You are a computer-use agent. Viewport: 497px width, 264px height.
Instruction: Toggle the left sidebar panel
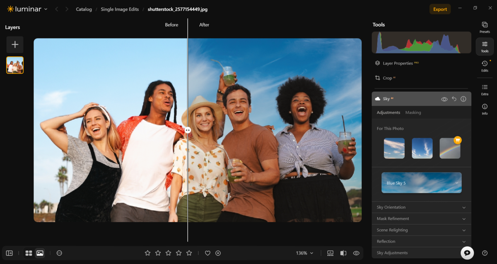[x=9, y=253]
